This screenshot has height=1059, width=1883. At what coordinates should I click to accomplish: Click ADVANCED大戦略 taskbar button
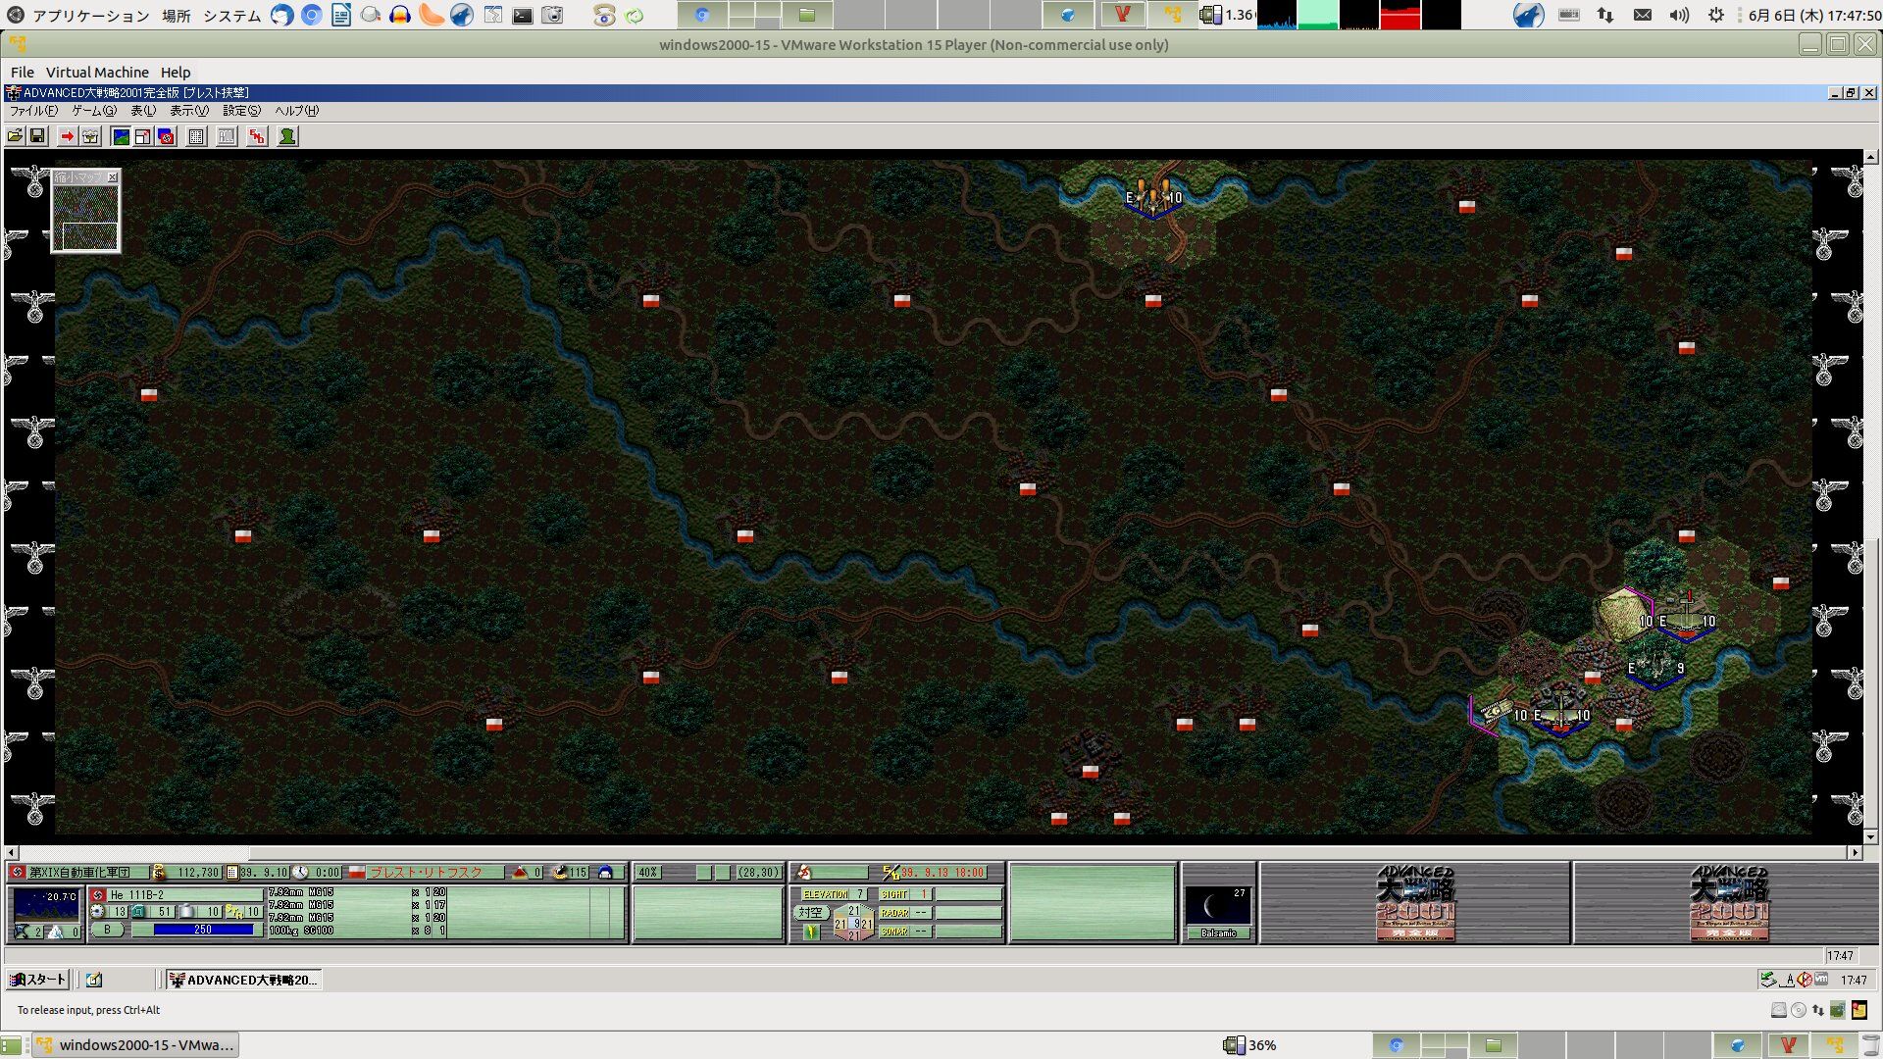coord(243,980)
